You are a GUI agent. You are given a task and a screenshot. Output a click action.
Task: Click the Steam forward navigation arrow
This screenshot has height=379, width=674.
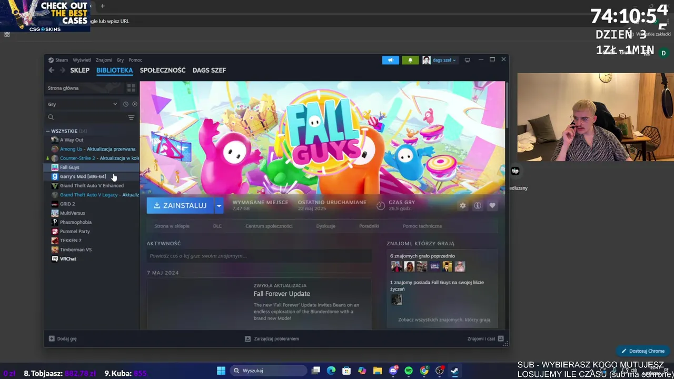coord(62,70)
